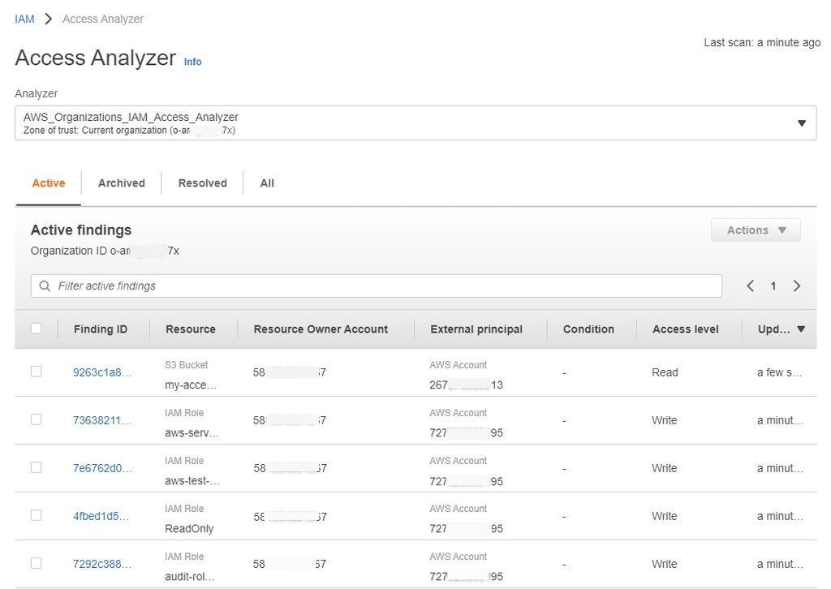This screenshot has width=831, height=589.
Task: Switch to the Archived tab
Action: pos(122,183)
